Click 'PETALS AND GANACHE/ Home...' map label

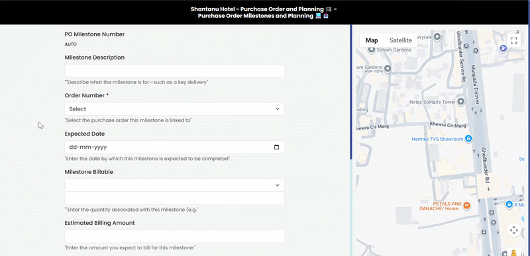(x=441, y=206)
